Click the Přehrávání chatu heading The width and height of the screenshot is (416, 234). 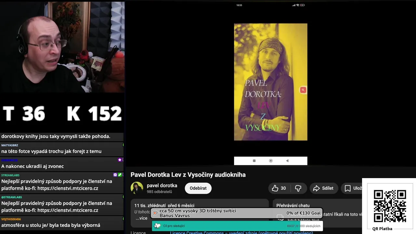pyautogui.click(x=293, y=205)
